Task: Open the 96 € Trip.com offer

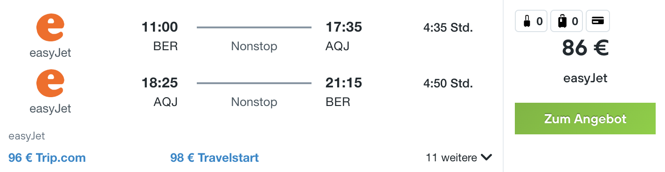Action: [47, 158]
